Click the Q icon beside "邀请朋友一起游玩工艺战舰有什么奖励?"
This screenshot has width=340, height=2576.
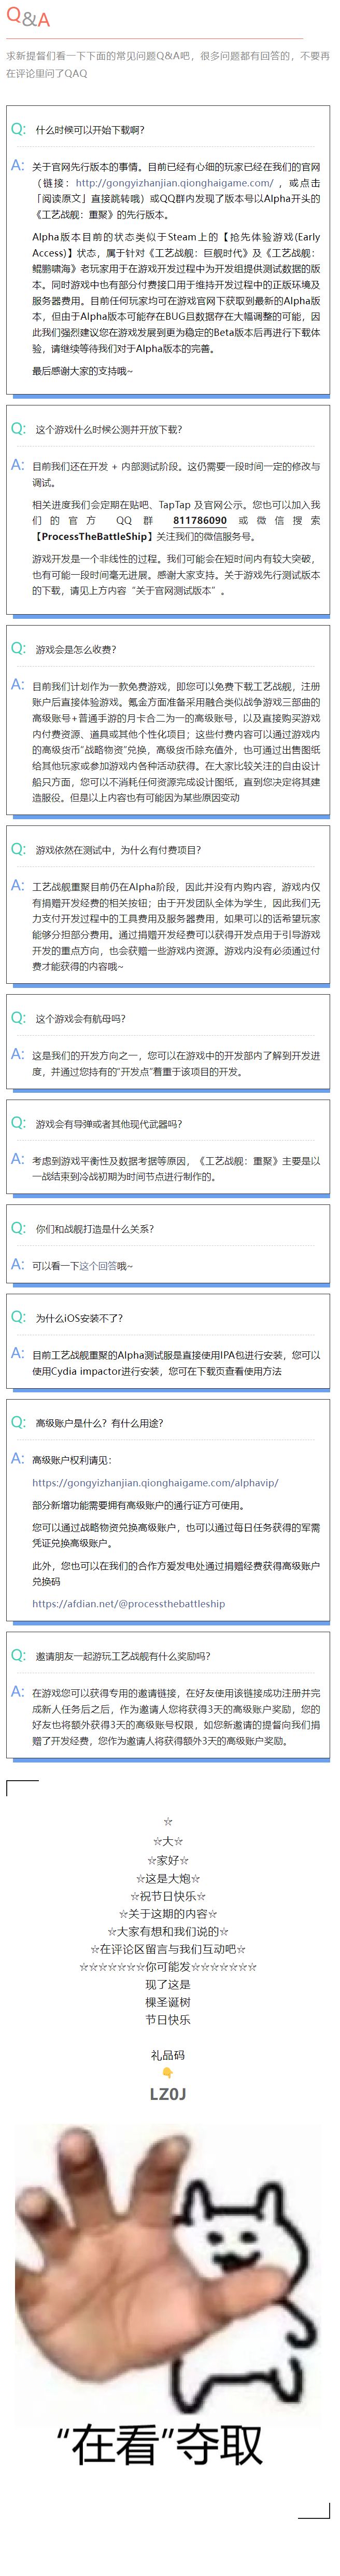pyautogui.click(x=18, y=1655)
